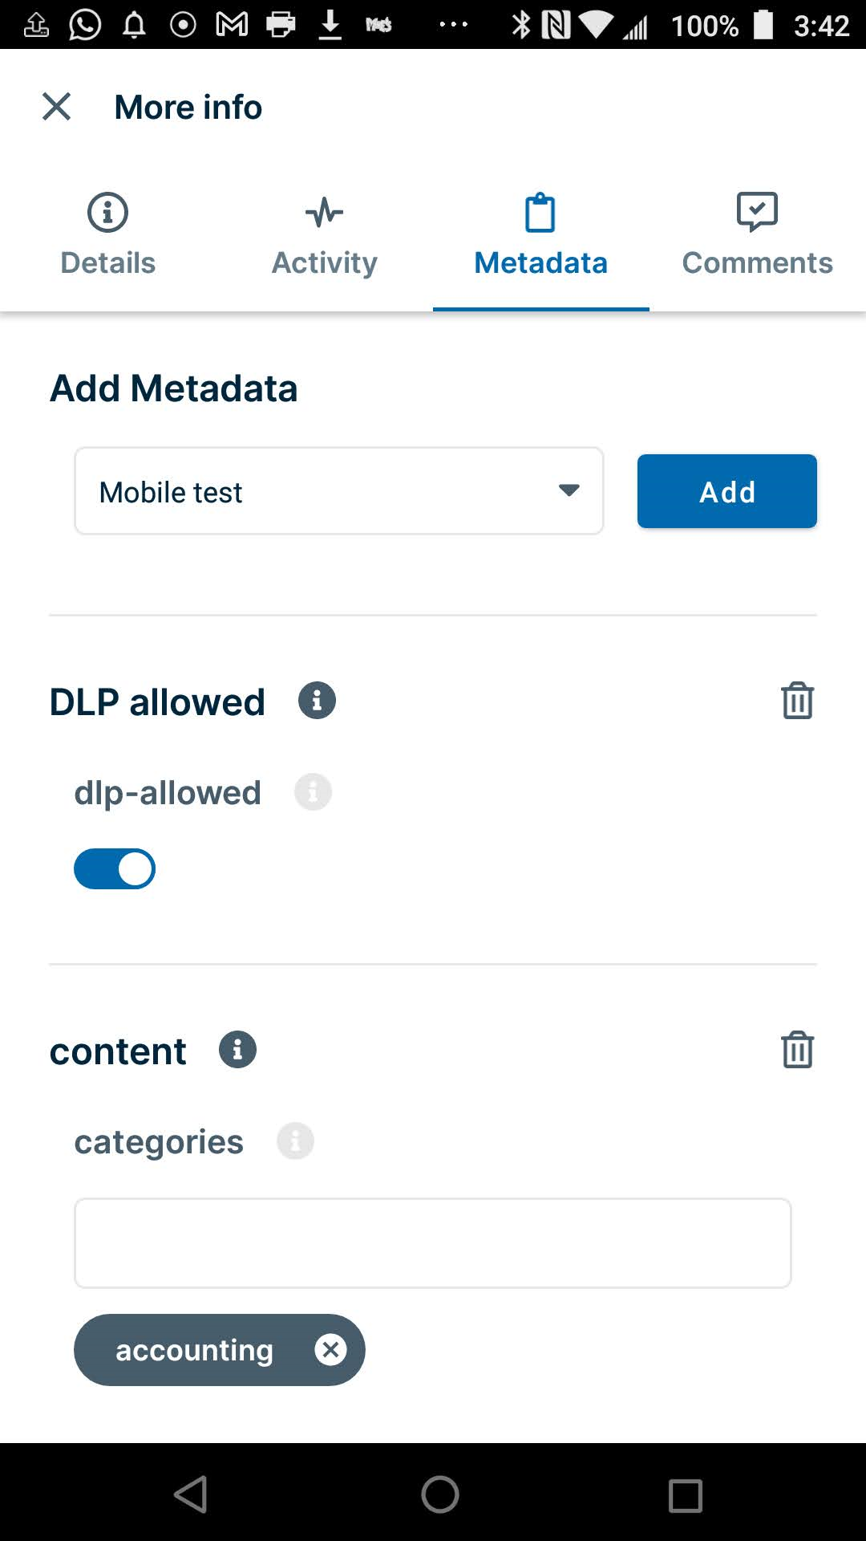Show info for the dlp-allowed field

click(x=313, y=791)
